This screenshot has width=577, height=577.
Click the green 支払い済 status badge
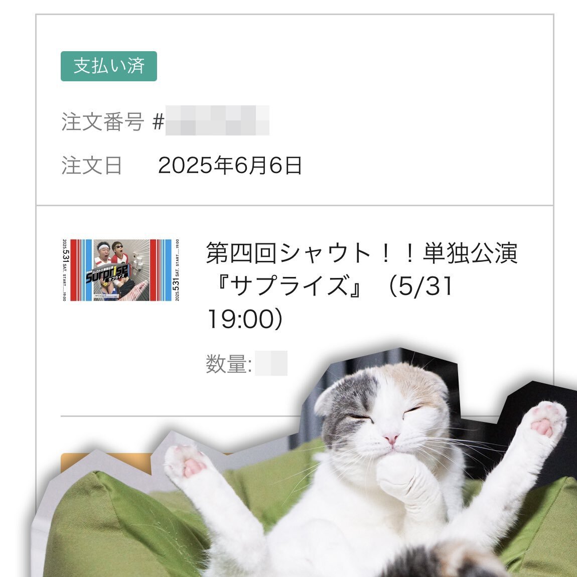click(x=108, y=66)
